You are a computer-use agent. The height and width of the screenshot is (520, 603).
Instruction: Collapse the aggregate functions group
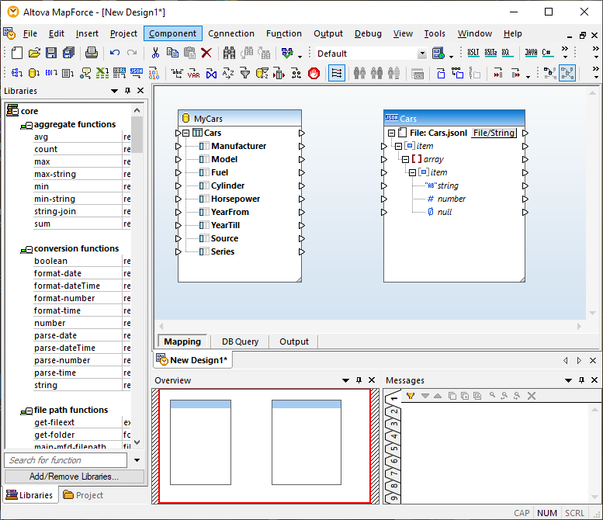28,125
